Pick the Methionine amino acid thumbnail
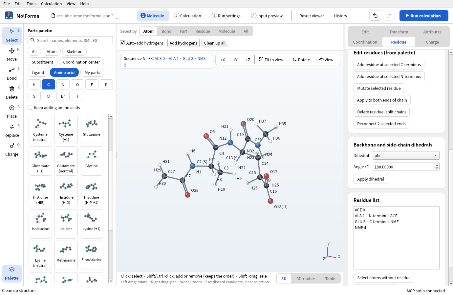 coord(66,255)
